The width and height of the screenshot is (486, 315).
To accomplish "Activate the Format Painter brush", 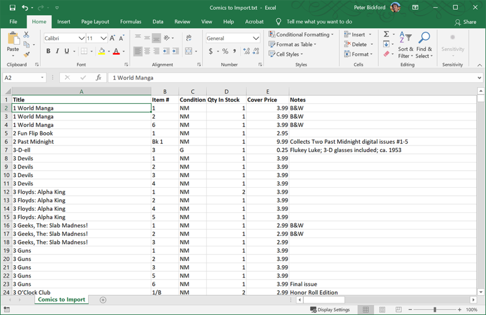I will click(27, 55).
